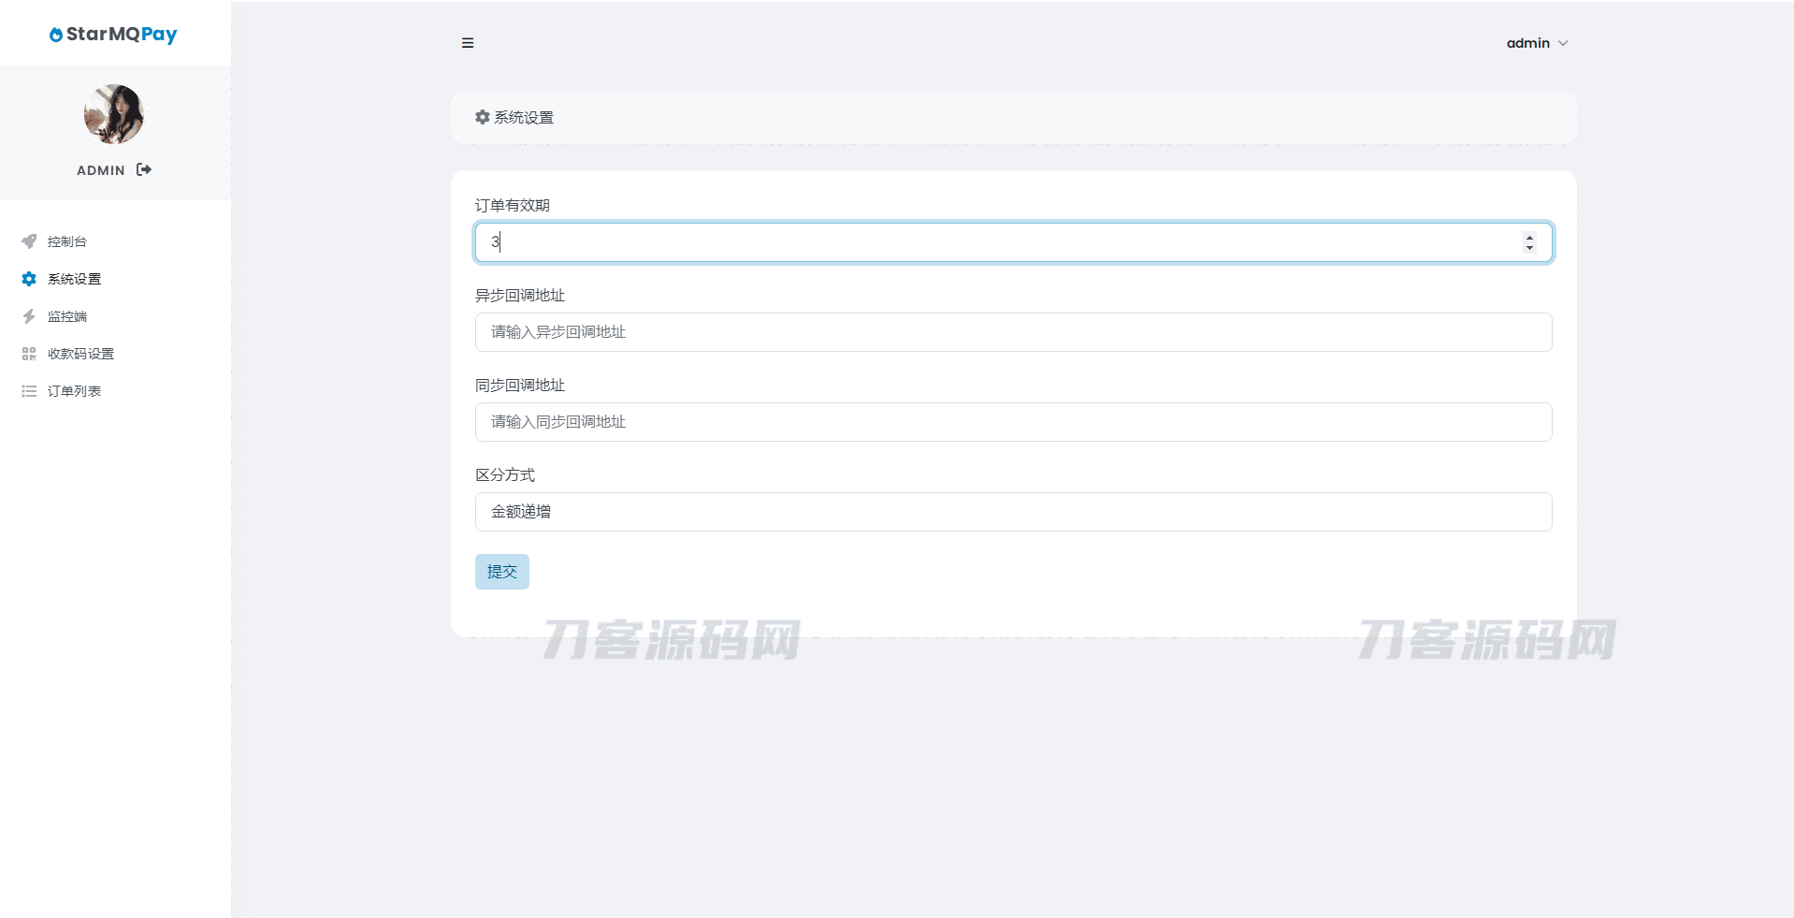
Task: Click the StarMQPay flame logo
Action: 56,35
